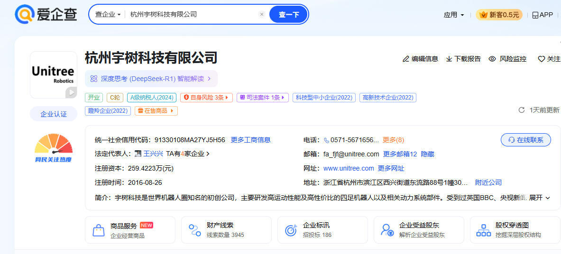This screenshot has width=561, height=254.
Task: Open the 股权穿透图 card
Action: [x=515, y=230]
